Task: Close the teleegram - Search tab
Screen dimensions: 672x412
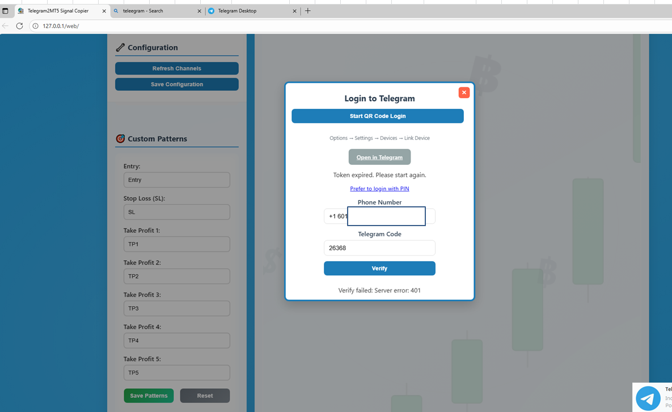Action: 199,11
